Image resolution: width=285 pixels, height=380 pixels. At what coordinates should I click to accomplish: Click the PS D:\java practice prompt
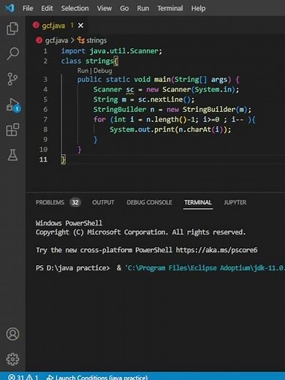(x=72, y=268)
